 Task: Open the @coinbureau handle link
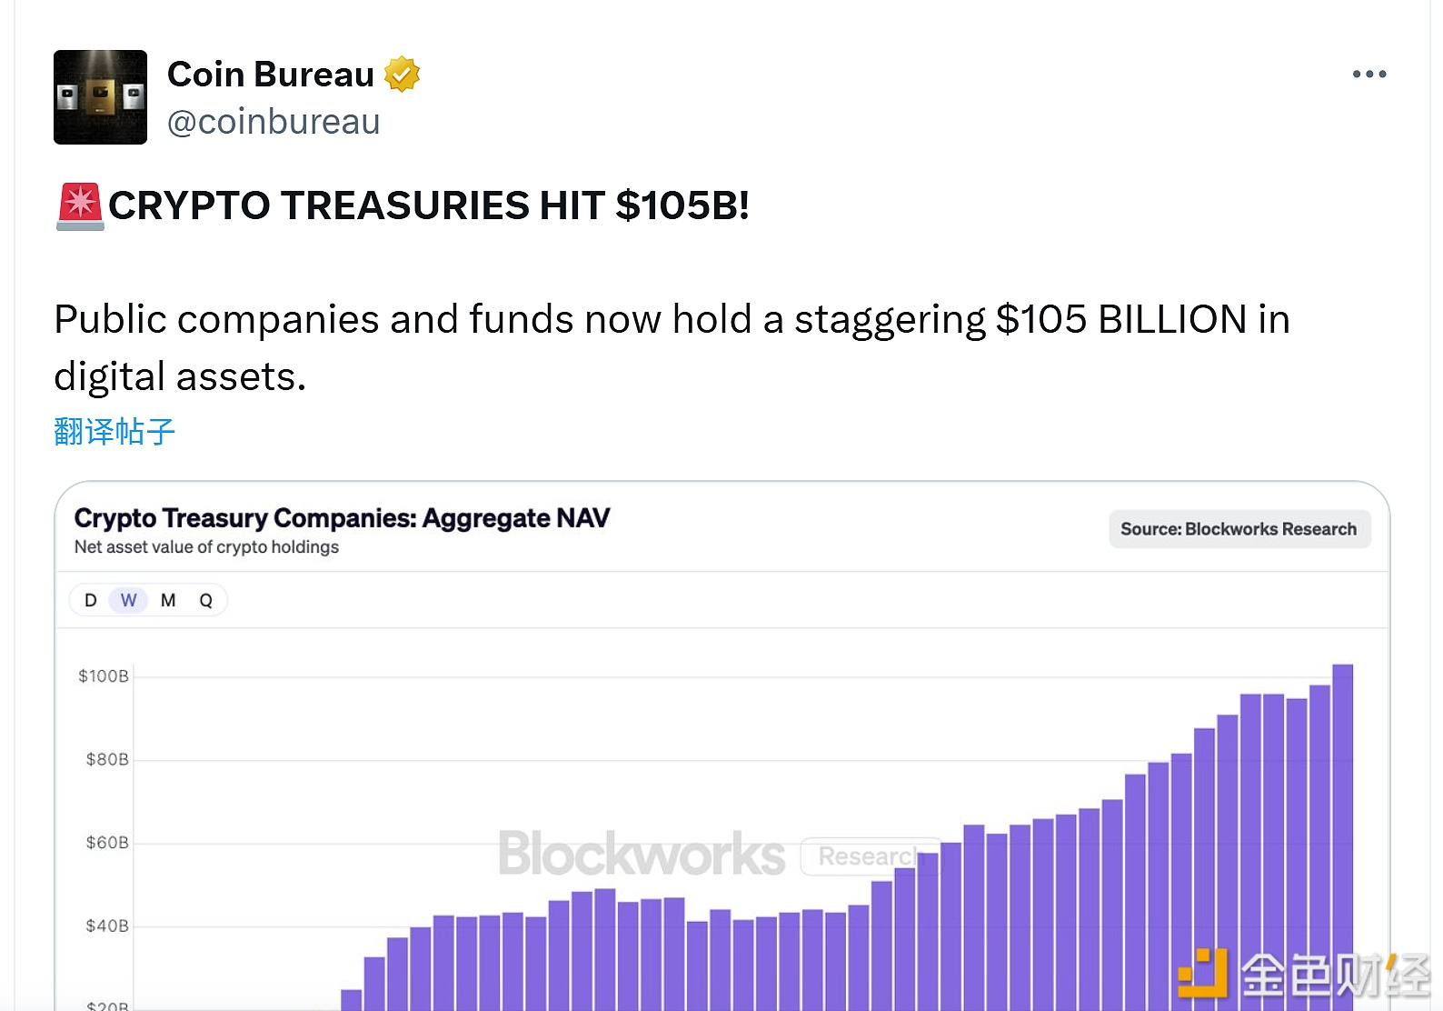pyautogui.click(x=274, y=122)
